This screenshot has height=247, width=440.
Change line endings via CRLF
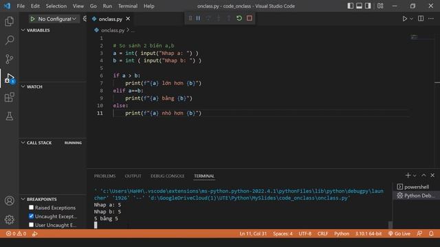[322, 233]
